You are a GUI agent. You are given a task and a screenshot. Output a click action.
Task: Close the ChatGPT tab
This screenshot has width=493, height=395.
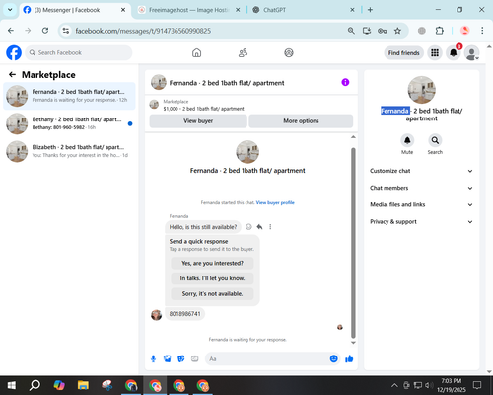pyautogui.click(x=352, y=10)
